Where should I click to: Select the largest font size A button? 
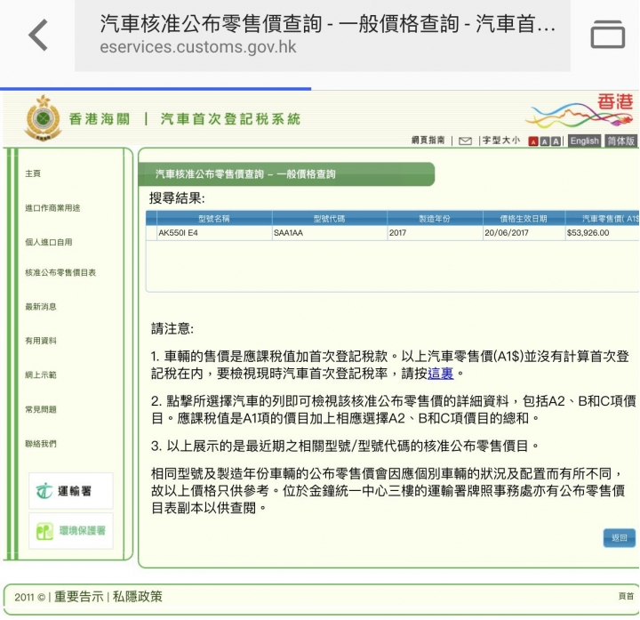[555, 141]
